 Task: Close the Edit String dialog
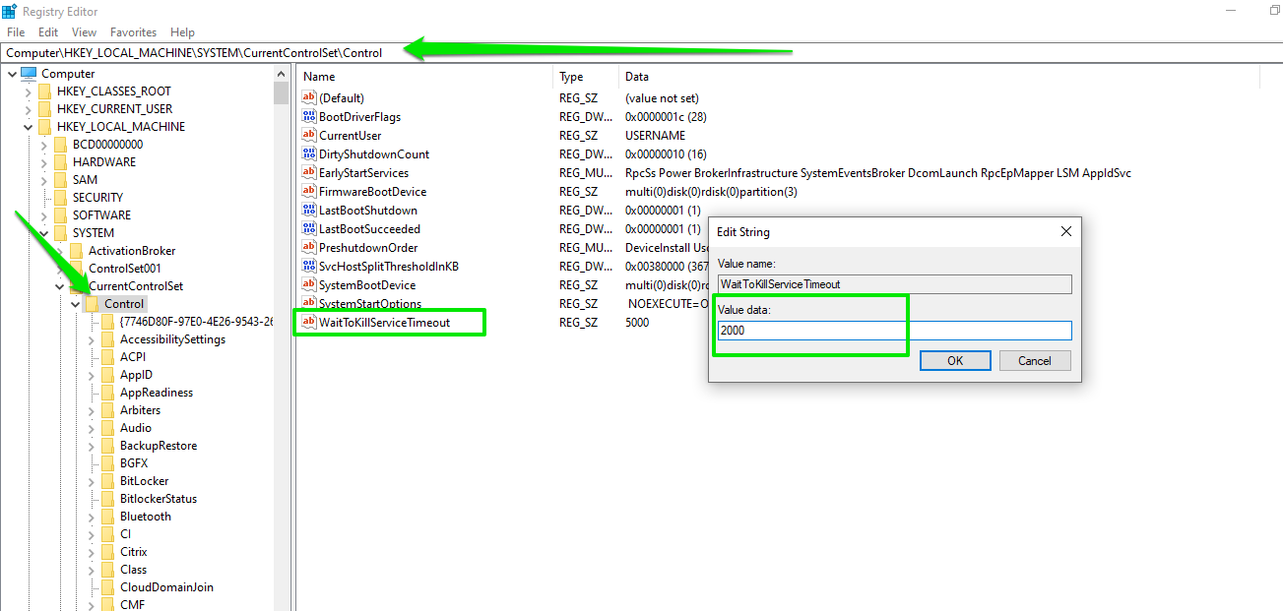tap(1065, 232)
